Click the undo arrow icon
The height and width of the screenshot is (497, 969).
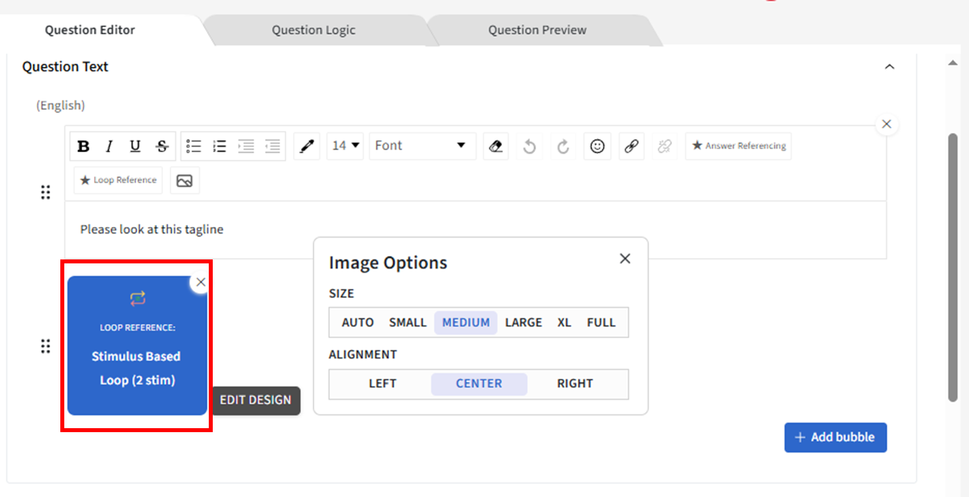click(529, 146)
